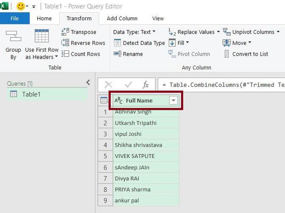The image size is (285, 213).
Task: Open the File tab
Action: tap(15, 19)
